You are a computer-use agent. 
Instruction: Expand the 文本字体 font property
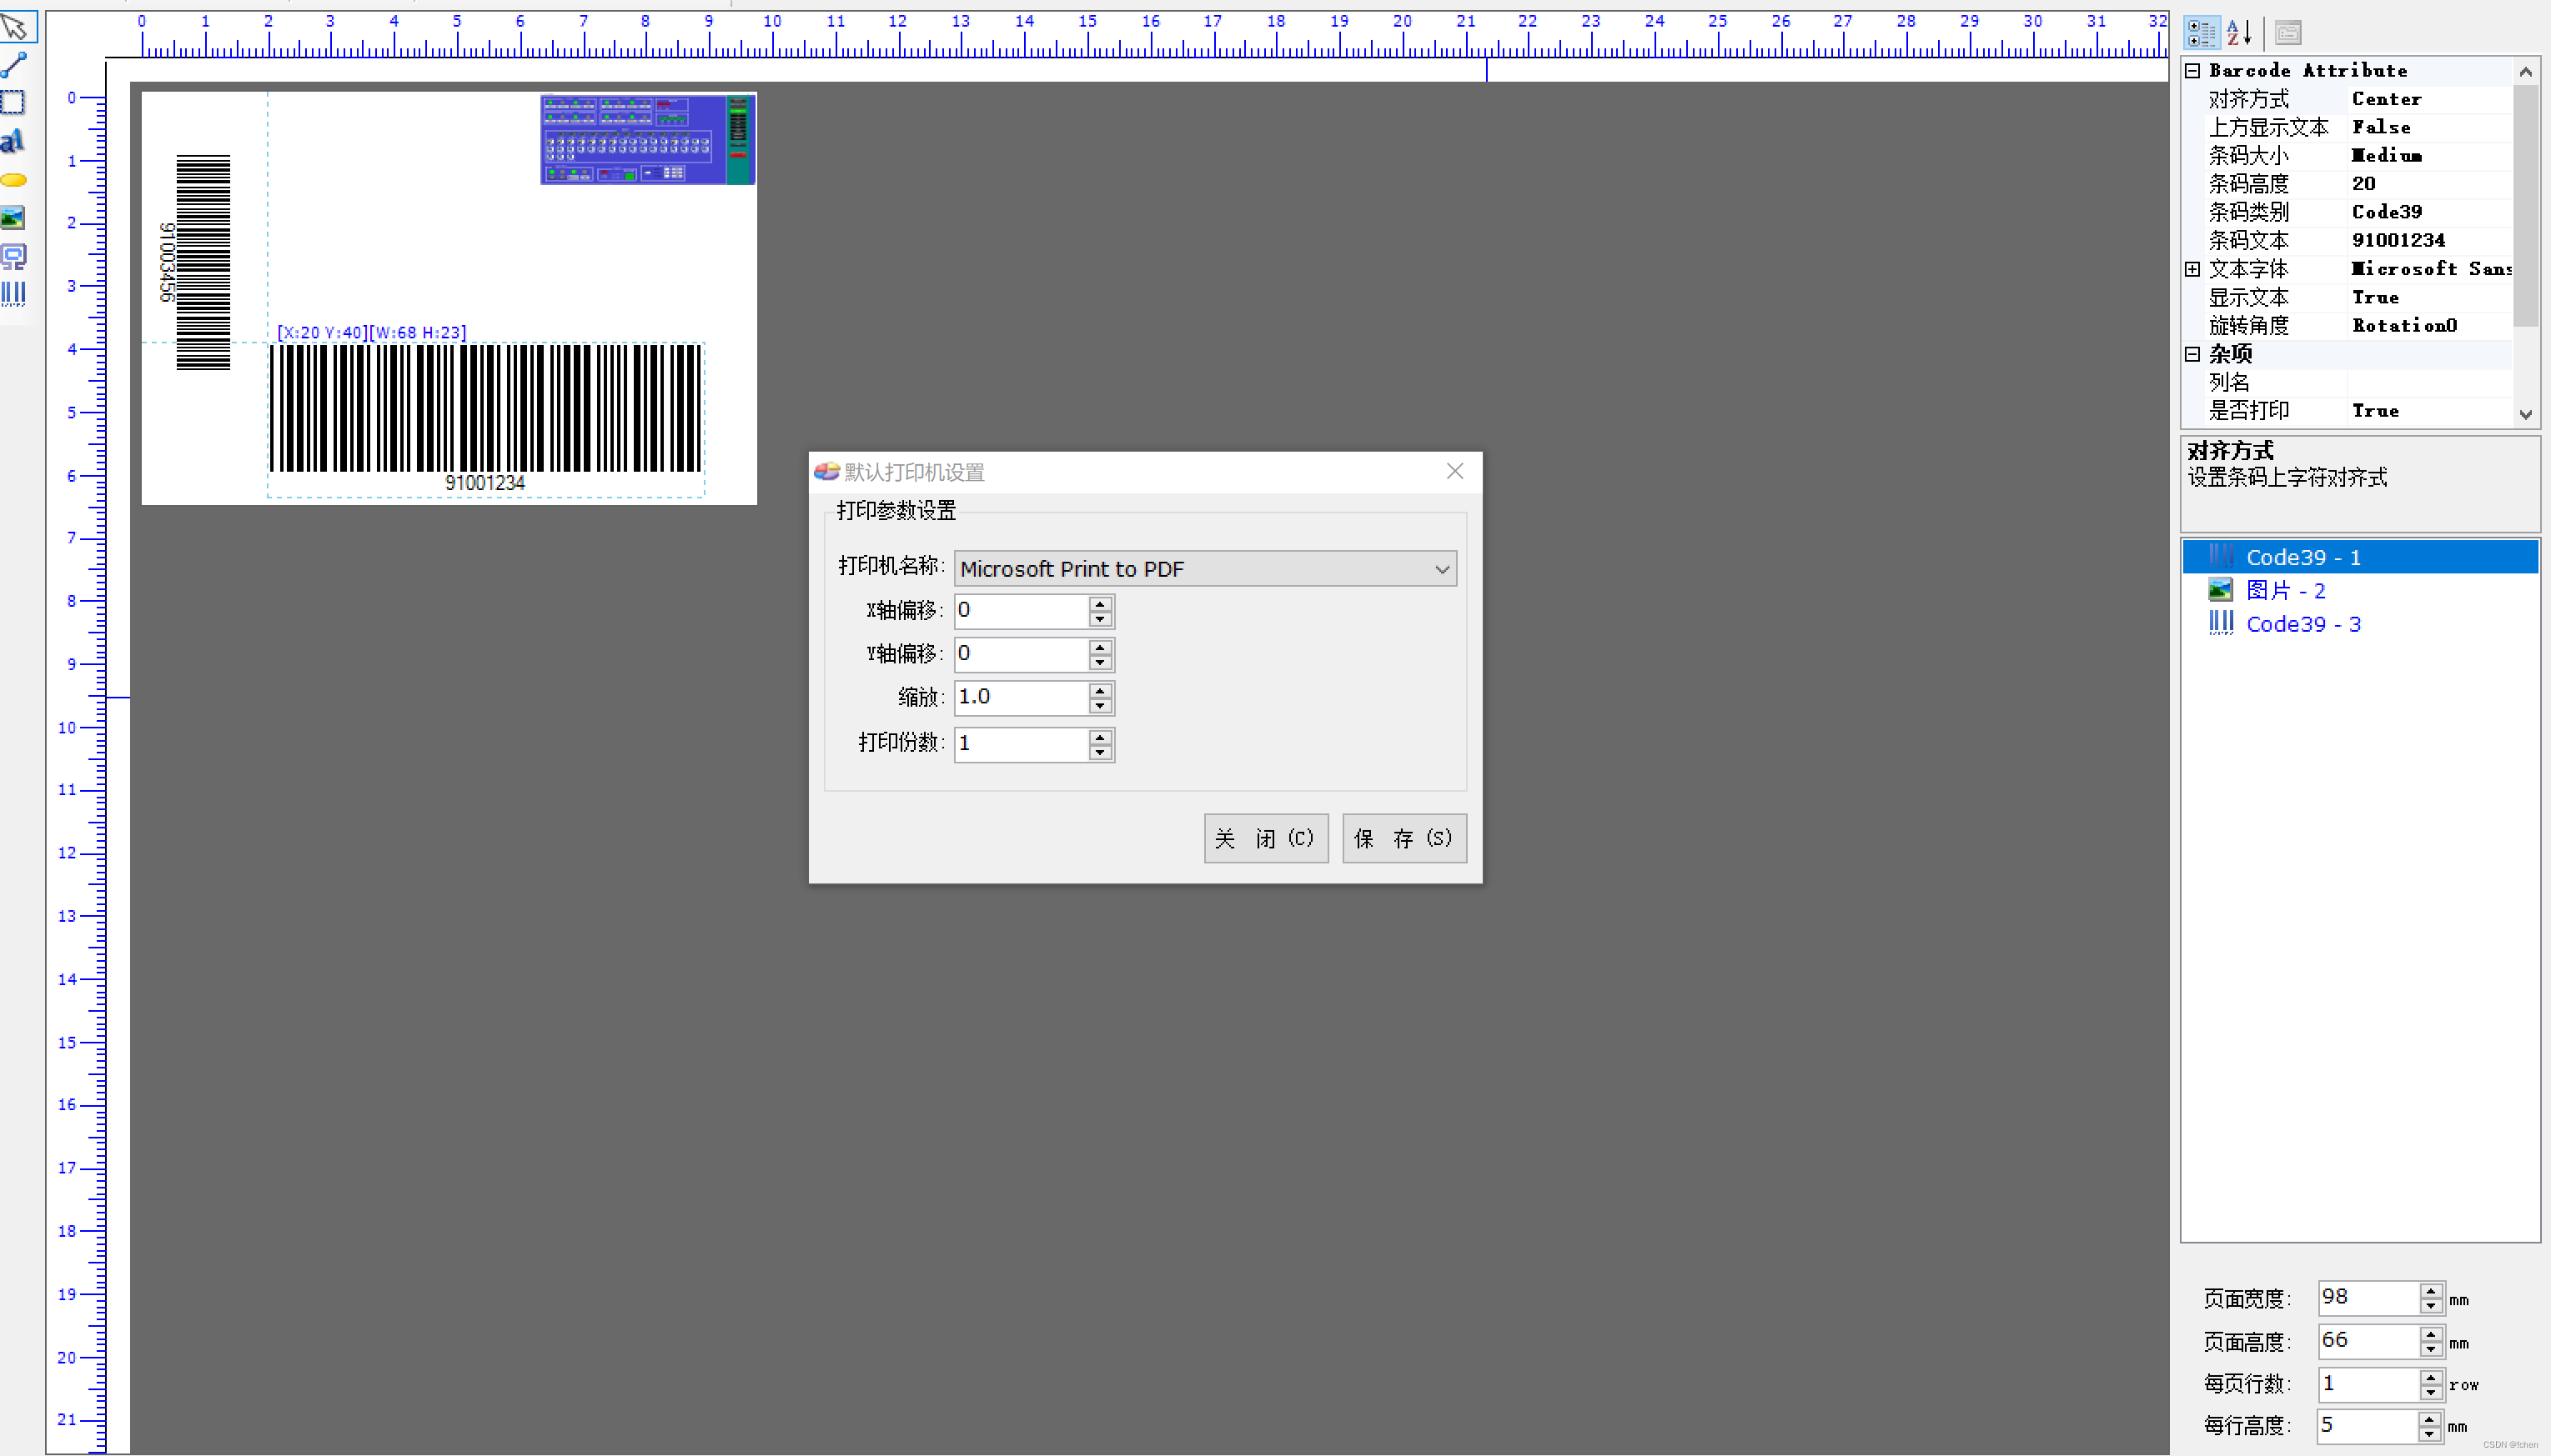pos(2193,269)
